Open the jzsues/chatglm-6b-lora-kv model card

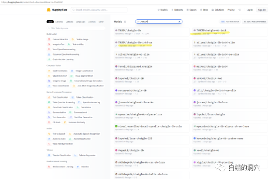[151, 104]
